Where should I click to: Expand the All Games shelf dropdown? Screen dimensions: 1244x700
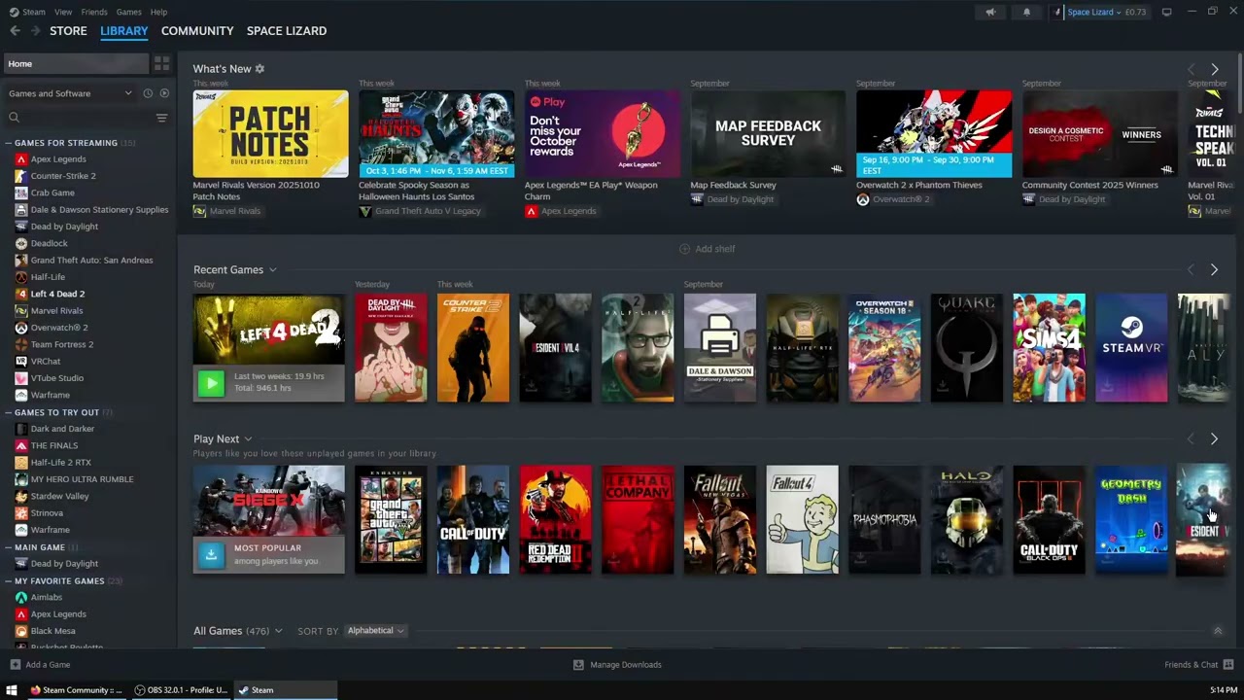coord(278,631)
